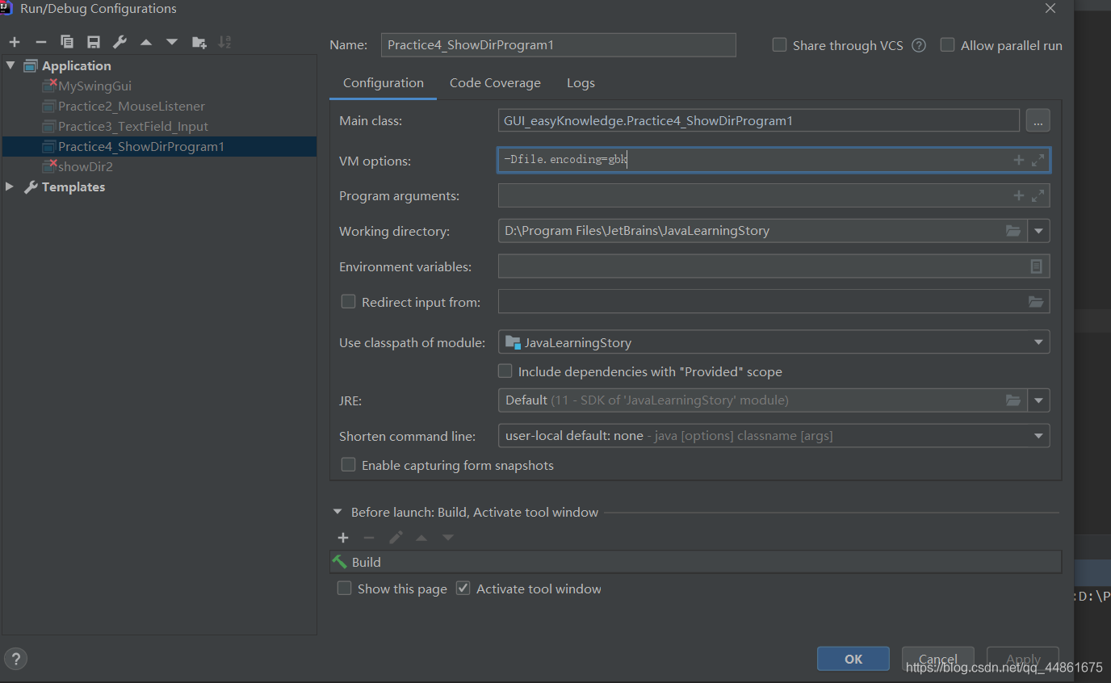Image resolution: width=1111 pixels, height=683 pixels.
Task: Toggle Enable capturing form snapshots
Action: [x=348, y=464]
